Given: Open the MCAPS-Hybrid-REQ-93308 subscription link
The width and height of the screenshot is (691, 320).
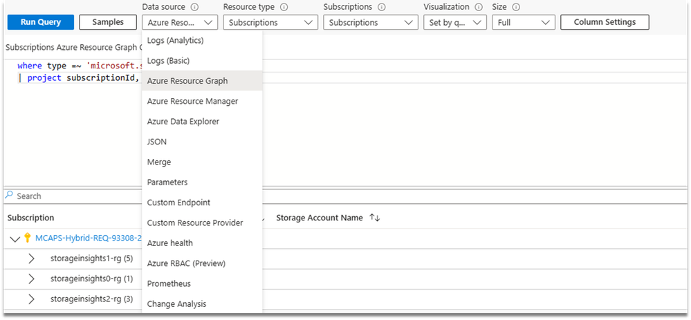Looking at the screenshot, I should [x=89, y=238].
